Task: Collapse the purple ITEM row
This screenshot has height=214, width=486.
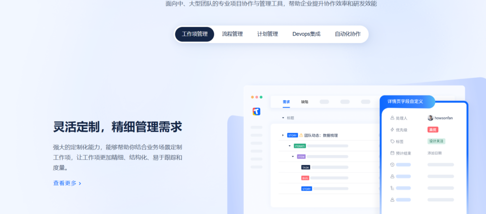Action: [293, 157]
